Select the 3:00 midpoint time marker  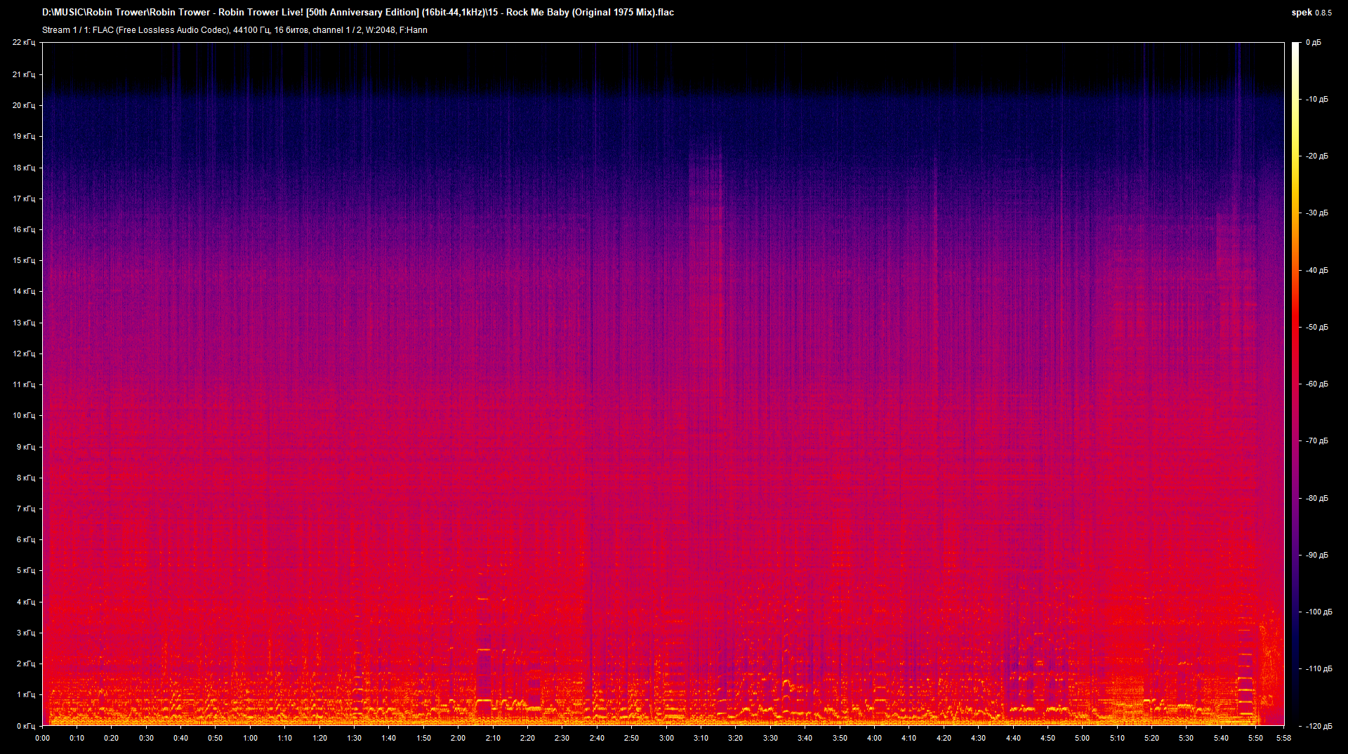click(667, 738)
